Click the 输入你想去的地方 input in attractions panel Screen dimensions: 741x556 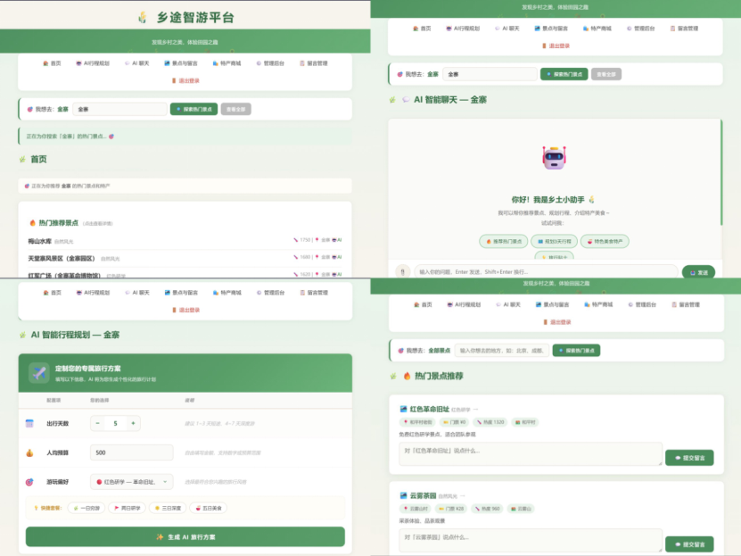pos(502,351)
